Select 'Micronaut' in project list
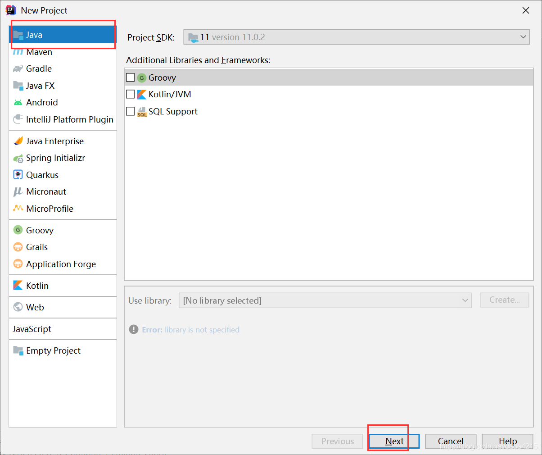Image resolution: width=542 pixels, height=455 pixels. (63, 191)
